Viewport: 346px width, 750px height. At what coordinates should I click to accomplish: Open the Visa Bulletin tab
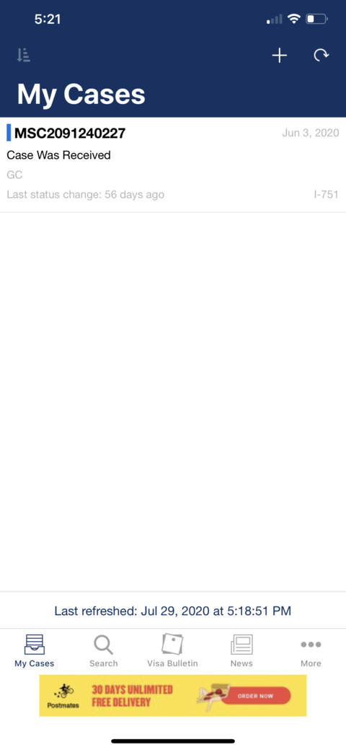(x=172, y=650)
